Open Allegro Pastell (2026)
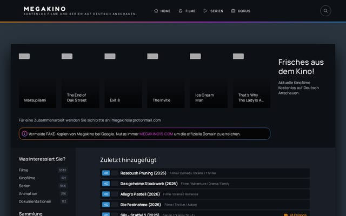 coord(140,194)
